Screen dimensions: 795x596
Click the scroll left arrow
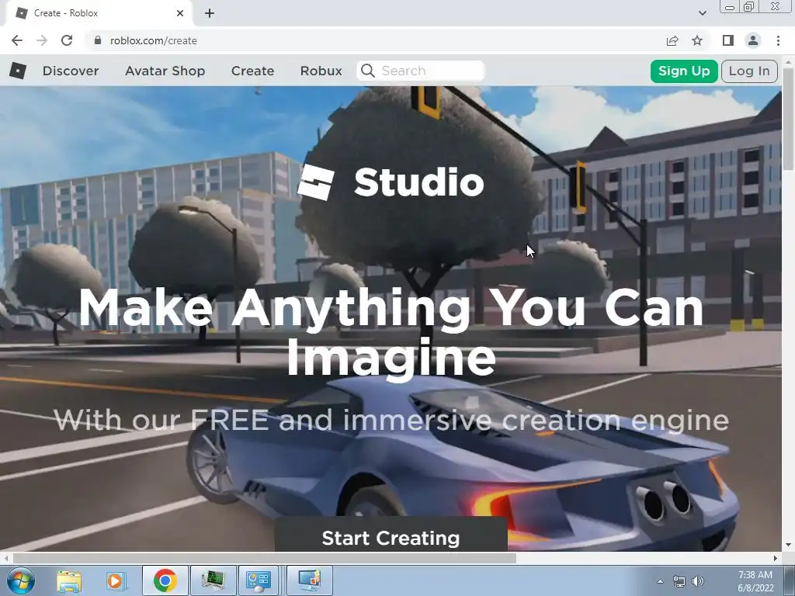pyautogui.click(x=6, y=558)
